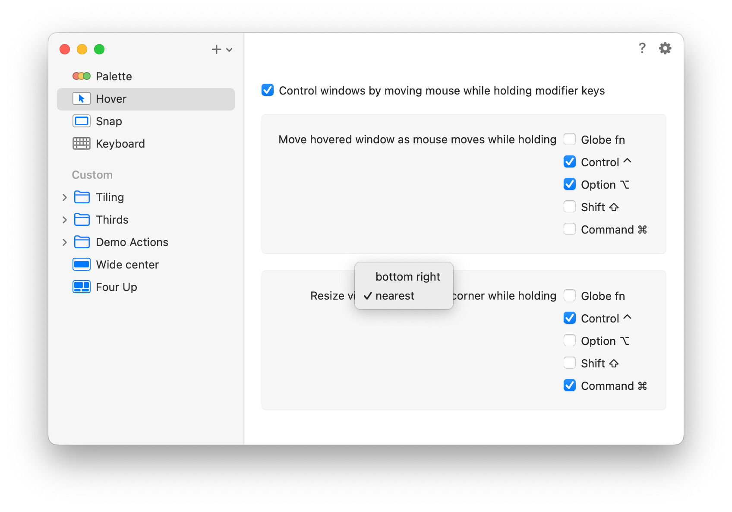Choose 'bottom right' from popup menu
Screen dimensions: 732x512
[x=407, y=277]
